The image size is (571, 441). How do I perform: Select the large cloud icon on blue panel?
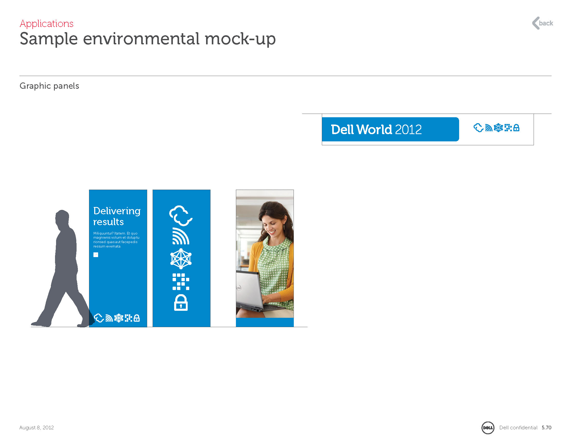coord(181,216)
